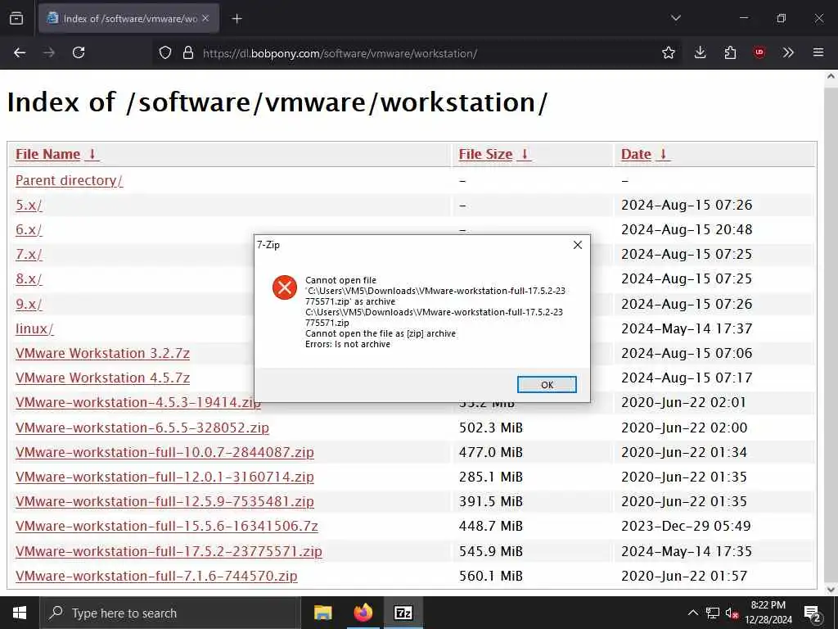838x629 pixels.
Task: Download VMware-workstation-full-17.5.2-23775571.zip
Action: coord(169,551)
